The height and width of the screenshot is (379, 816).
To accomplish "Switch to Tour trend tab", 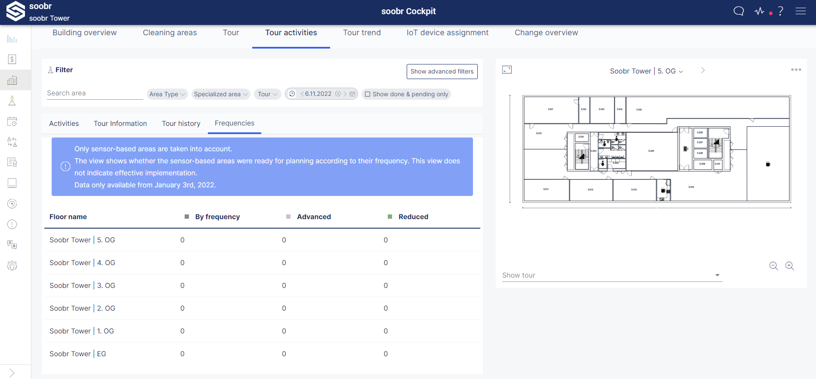I will 362,33.
